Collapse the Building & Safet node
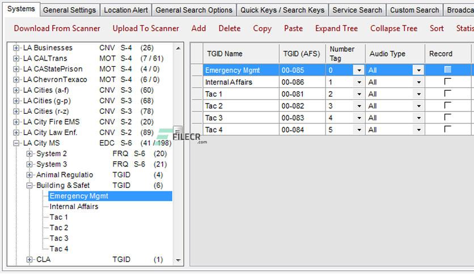474x274 pixels. 29,186
